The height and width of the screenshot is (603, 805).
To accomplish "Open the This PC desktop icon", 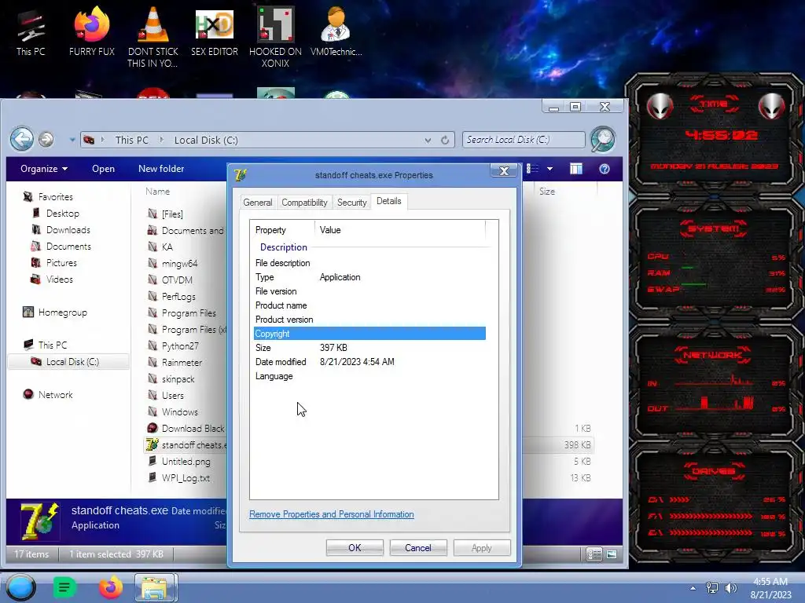I will (31, 31).
